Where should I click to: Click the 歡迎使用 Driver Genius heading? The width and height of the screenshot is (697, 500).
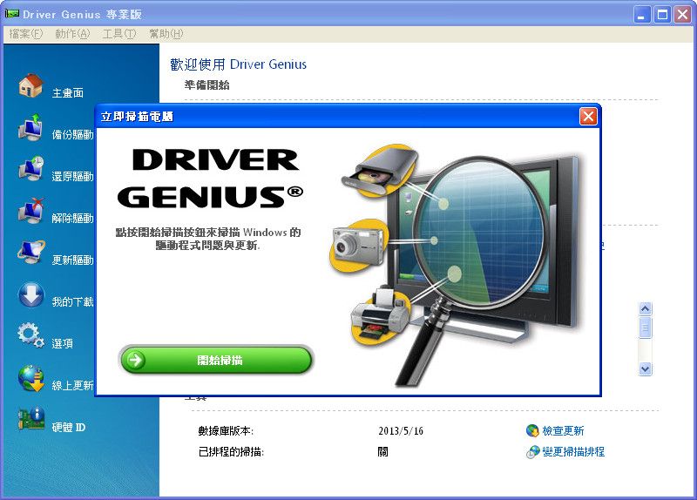(238, 64)
